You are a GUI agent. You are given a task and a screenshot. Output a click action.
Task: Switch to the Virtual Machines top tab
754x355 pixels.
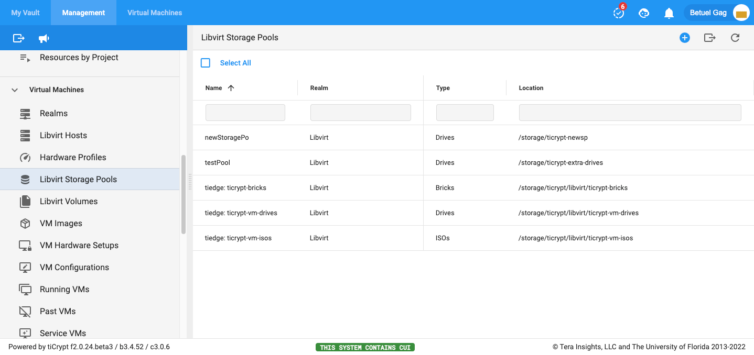point(155,13)
